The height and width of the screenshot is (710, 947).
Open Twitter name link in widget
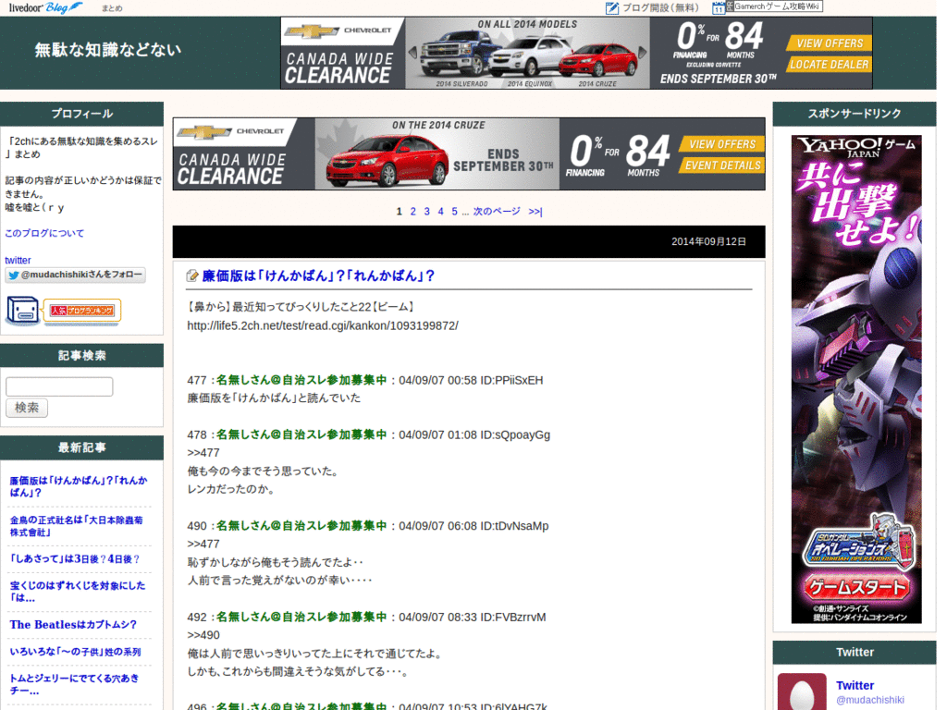(855, 686)
